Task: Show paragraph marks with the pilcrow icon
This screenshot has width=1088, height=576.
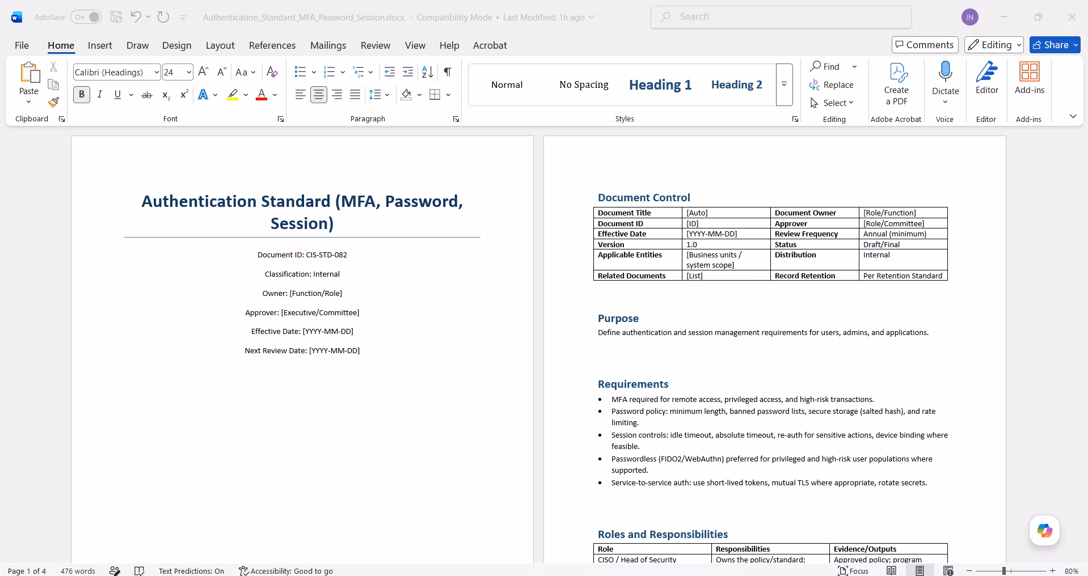Action: point(448,72)
